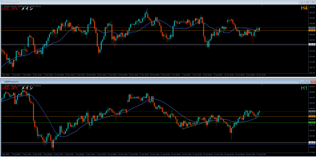Close the H1 chart window
The height and width of the screenshot is (157, 316).
coord(313,82)
